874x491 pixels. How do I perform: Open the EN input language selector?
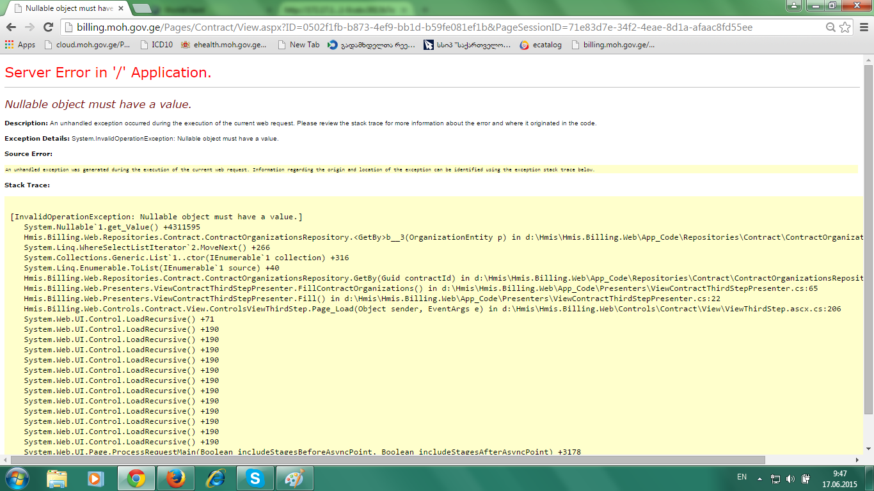[x=742, y=477]
